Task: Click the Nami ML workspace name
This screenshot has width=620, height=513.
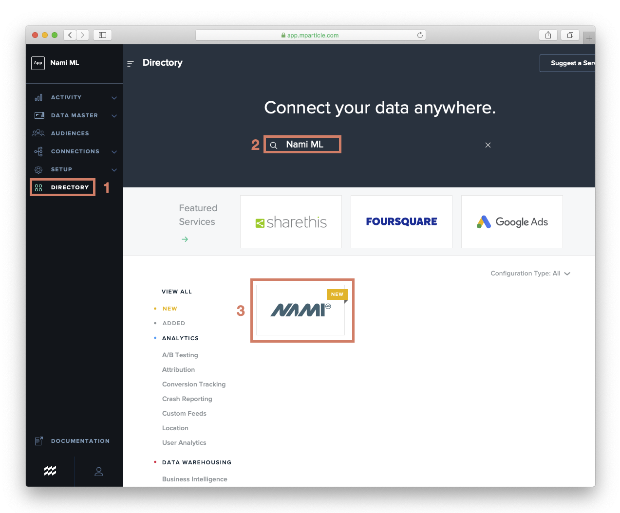Action: [x=65, y=63]
